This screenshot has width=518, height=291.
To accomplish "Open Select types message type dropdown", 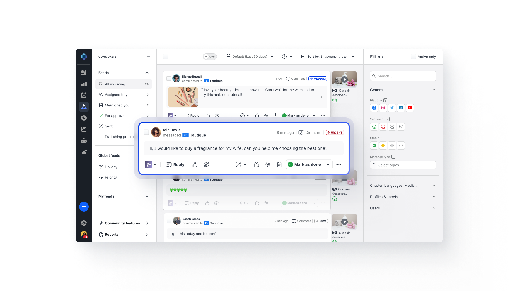I will pos(403,165).
